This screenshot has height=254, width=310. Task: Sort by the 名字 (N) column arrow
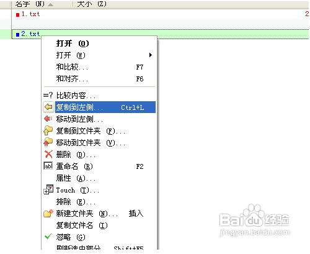50,4
